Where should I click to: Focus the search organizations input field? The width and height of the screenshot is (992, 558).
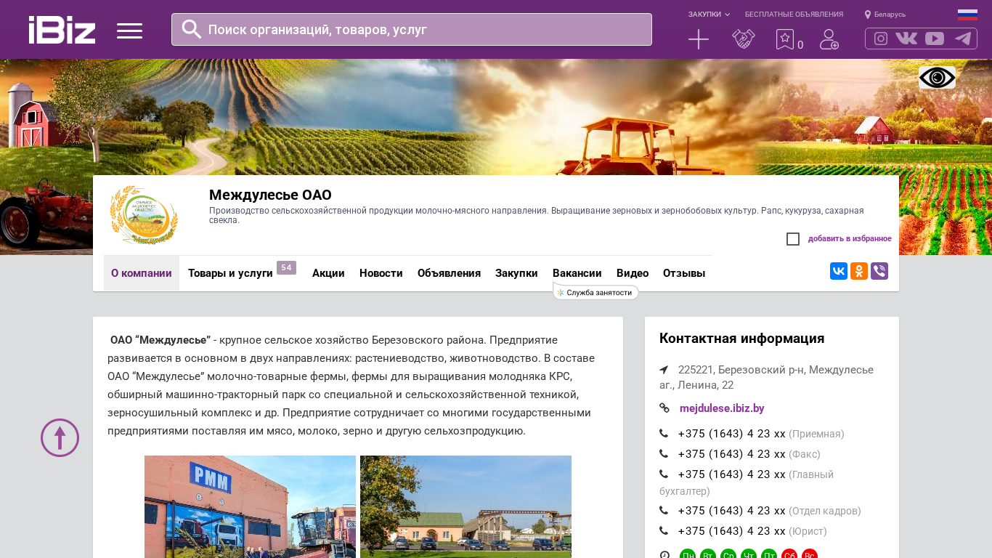coord(412,30)
